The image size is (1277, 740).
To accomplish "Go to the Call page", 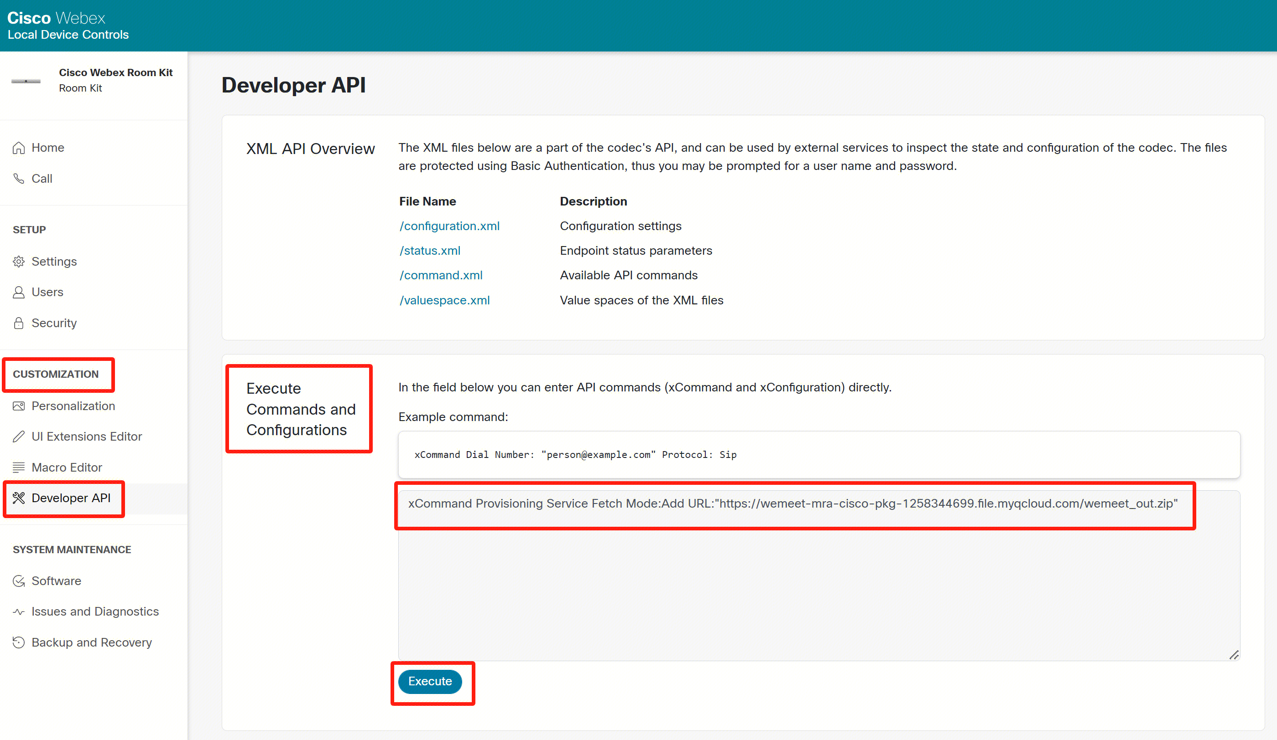I will 94,179.
